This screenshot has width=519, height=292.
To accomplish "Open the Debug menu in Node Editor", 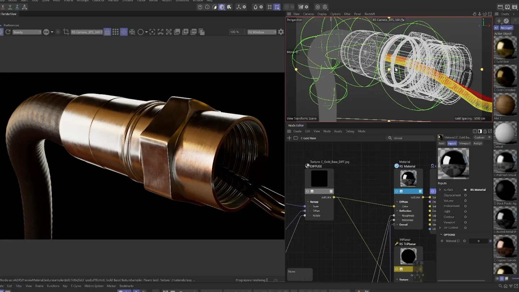I will tap(350, 131).
